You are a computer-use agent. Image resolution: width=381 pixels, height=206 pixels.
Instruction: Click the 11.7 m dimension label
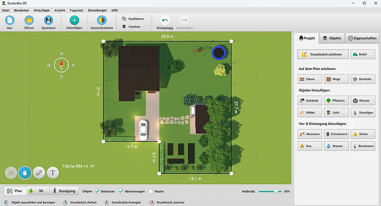(x=132, y=147)
